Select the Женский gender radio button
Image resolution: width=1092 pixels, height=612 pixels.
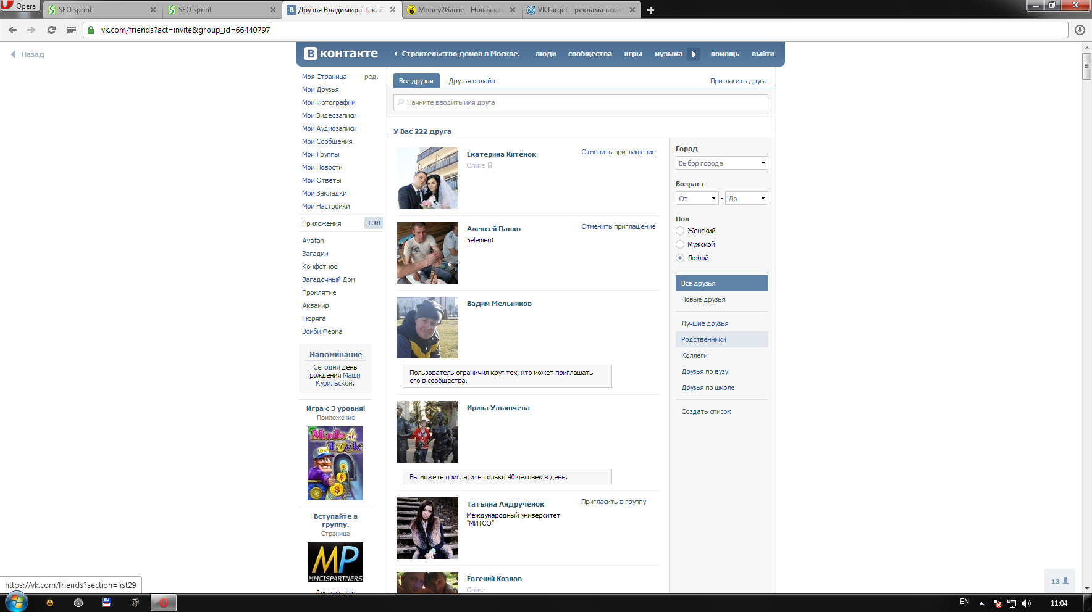(x=680, y=231)
